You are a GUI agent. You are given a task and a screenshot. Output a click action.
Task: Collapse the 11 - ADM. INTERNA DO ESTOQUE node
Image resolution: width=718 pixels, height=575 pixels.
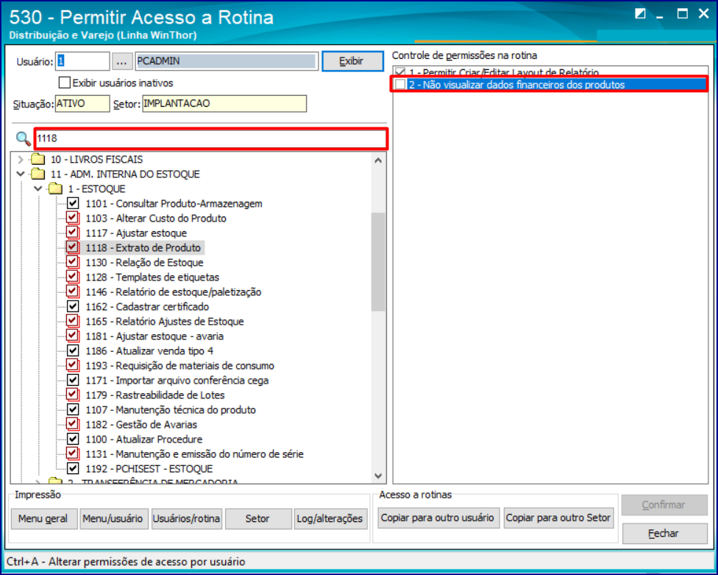click(x=21, y=174)
